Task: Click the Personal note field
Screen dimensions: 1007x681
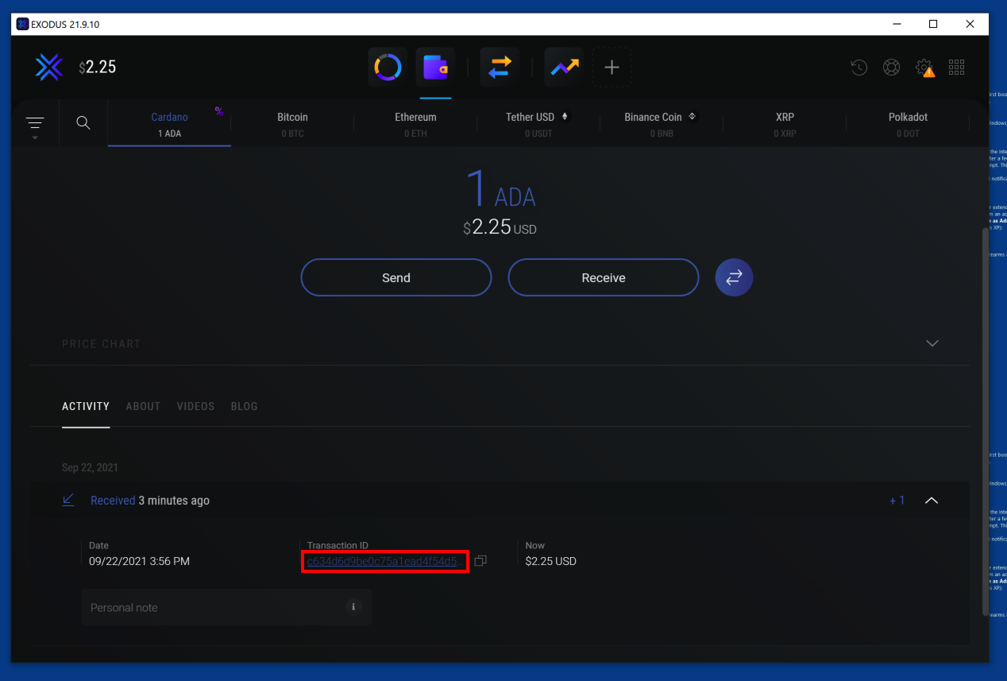Action: pyautogui.click(x=214, y=607)
